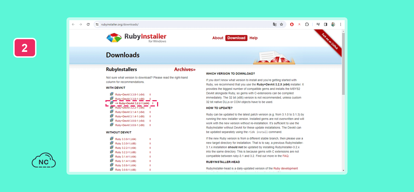Click the RubyInstaller for Windows logo
This screenshot has height=192, width=414.
click(136, 38)
